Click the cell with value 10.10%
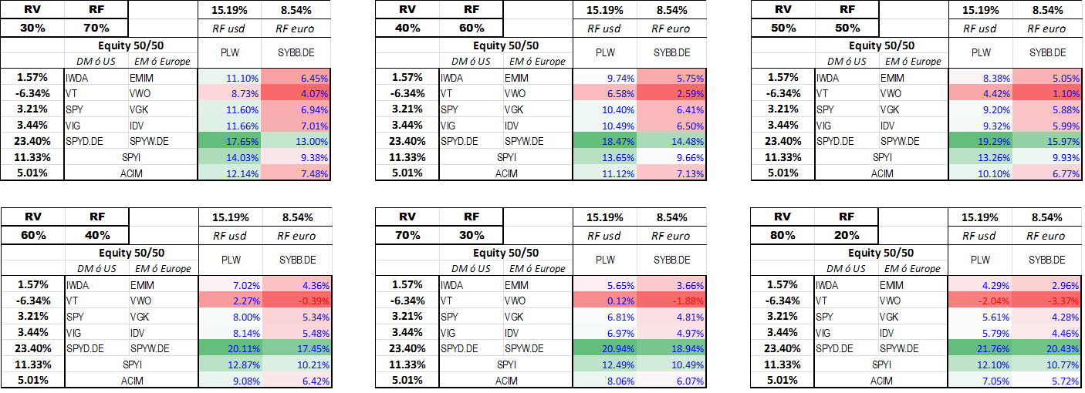Image resolution: width=1085 pixels, height=393 pixels. (980, 173)
